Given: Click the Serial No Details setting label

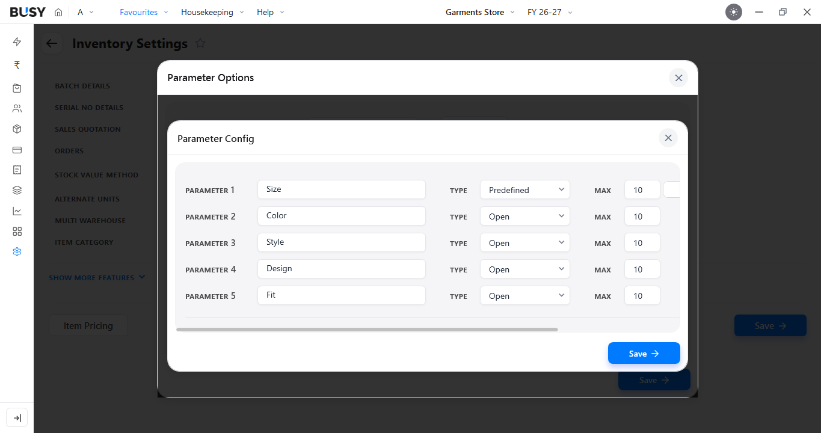Looking at the screenshot, I should tap(89, 108).
